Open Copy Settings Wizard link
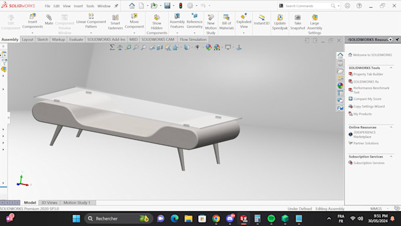This screenshot has height=226, width=401. coord(366,106)
